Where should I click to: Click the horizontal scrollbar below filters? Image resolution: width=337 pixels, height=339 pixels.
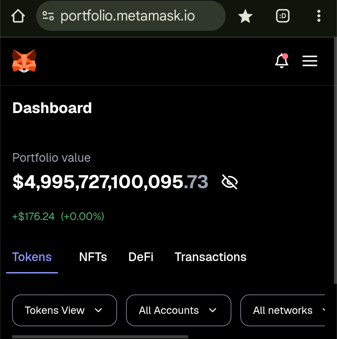(x=100, y=337)
